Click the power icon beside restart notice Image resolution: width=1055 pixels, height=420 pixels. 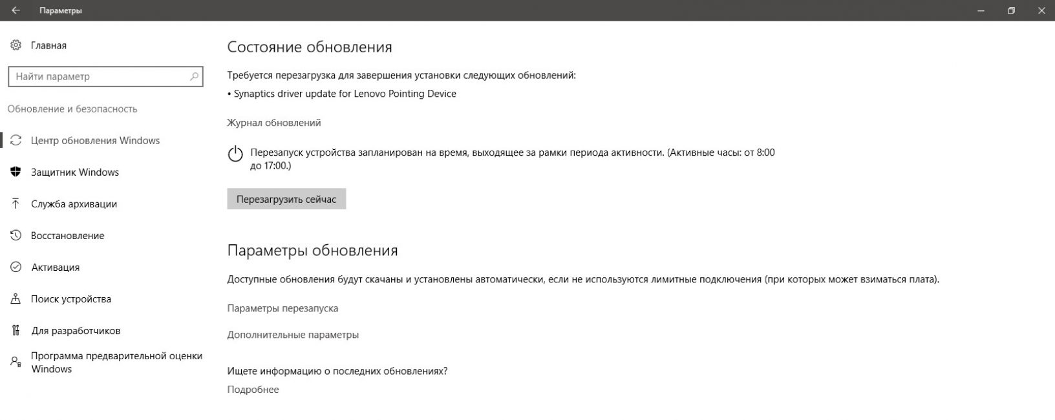[235, 154]
